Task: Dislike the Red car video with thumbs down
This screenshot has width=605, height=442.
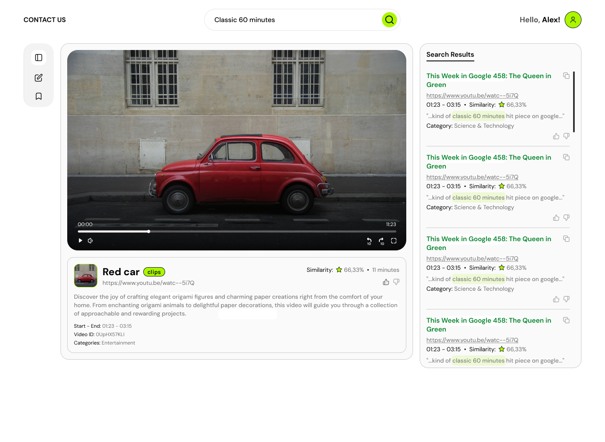Action: click(396, 282)
